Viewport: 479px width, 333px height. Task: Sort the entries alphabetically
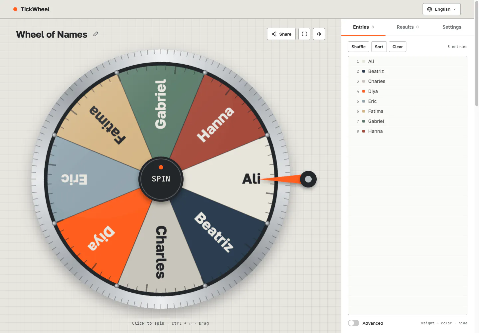coord(379,47)
